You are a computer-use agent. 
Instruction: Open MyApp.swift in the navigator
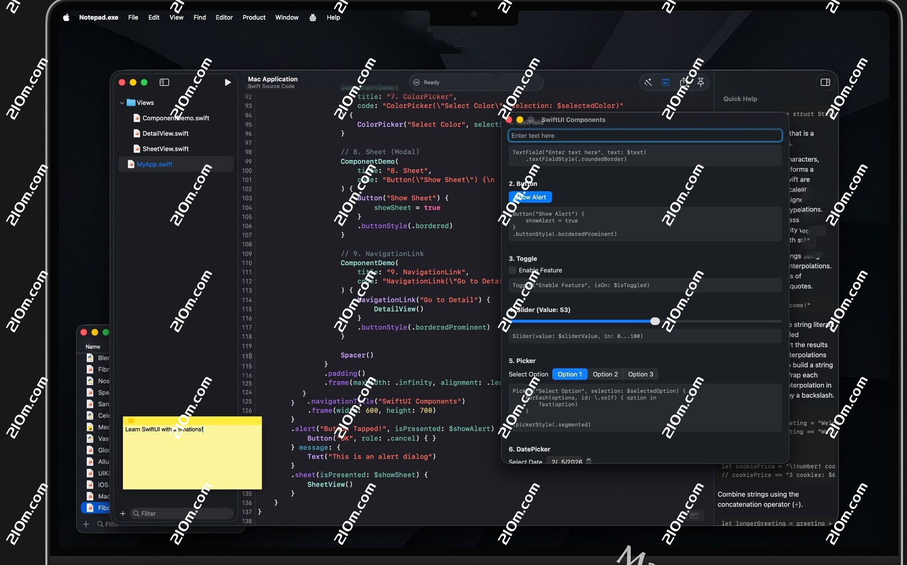coord(176,164)
